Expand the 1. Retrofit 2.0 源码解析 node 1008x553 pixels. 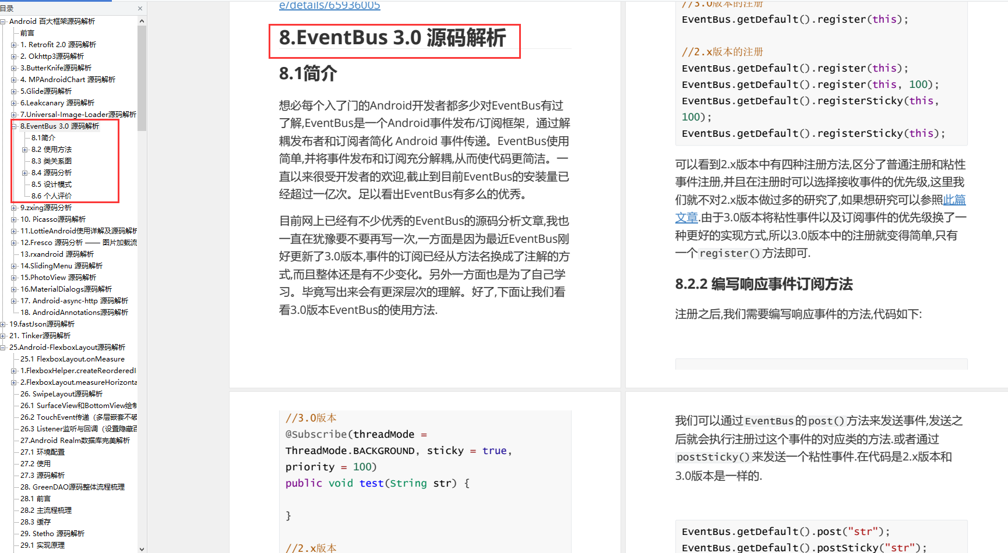14,45
